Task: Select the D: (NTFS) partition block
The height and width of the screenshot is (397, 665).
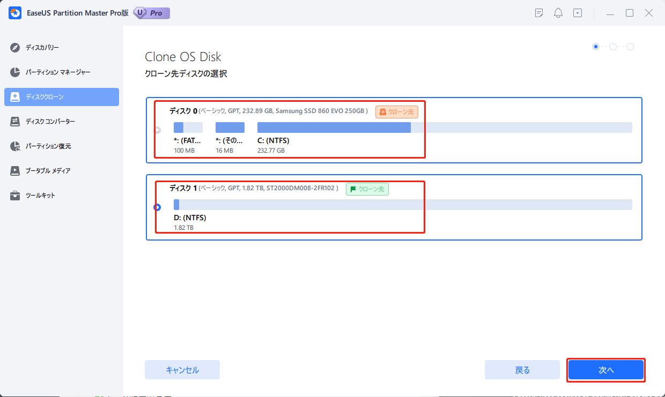Action: pos(176,204)
